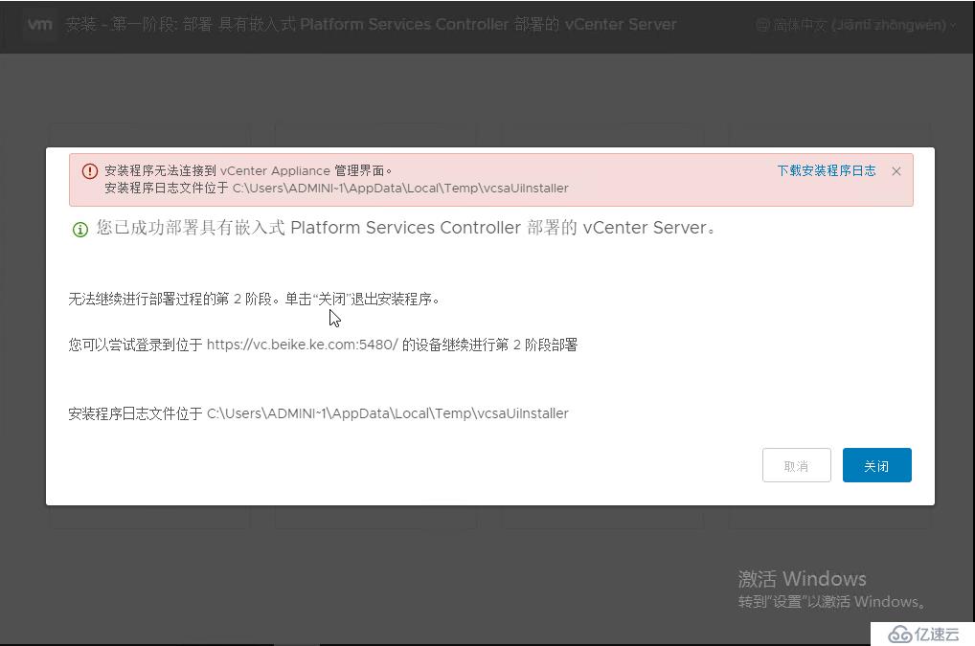Click the 无法继续进行部署过程的第 2 阶段 text
Image resolution: width=975 pixels, height=646 pixels.
(254, 300)
